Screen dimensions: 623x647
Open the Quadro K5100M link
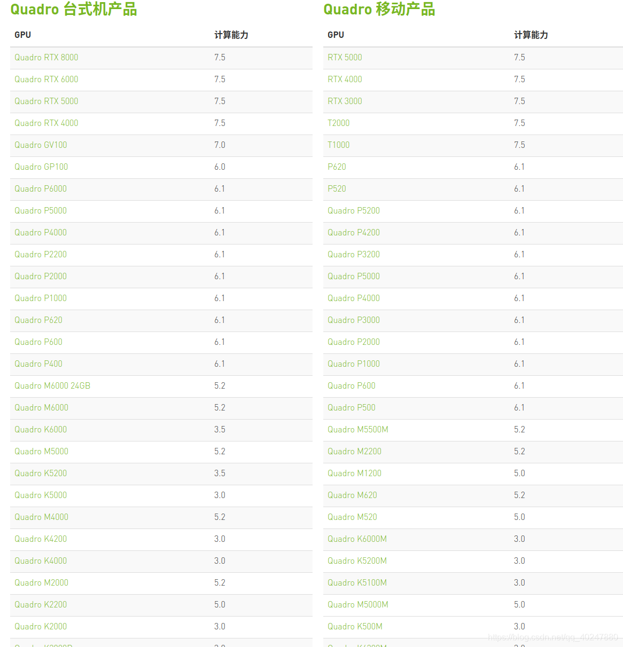pyautogui.click(x=357, y=583)
